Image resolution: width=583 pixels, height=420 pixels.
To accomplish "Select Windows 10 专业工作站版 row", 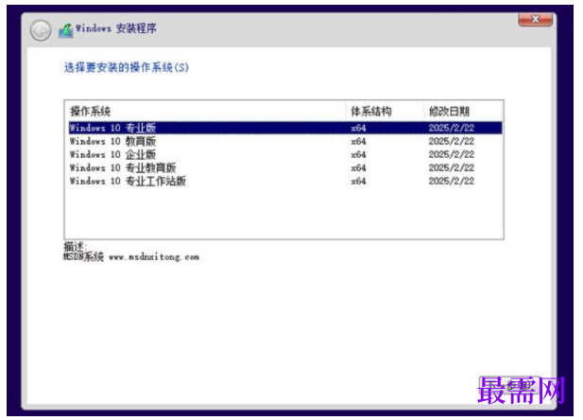I will pyautogui.click(x=285, y=182).
